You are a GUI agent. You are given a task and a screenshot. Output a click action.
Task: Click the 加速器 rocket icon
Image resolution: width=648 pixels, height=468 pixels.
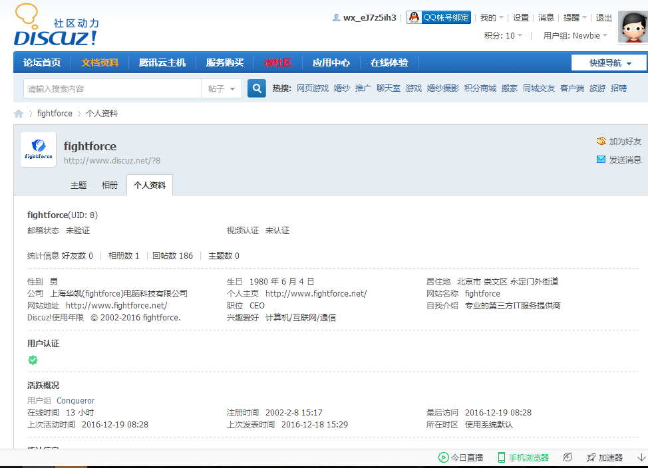[x=591, y=457]
